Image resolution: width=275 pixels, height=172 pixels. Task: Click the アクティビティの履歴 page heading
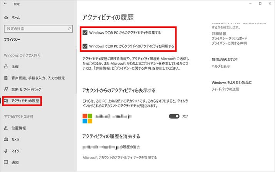coord(108,17)
